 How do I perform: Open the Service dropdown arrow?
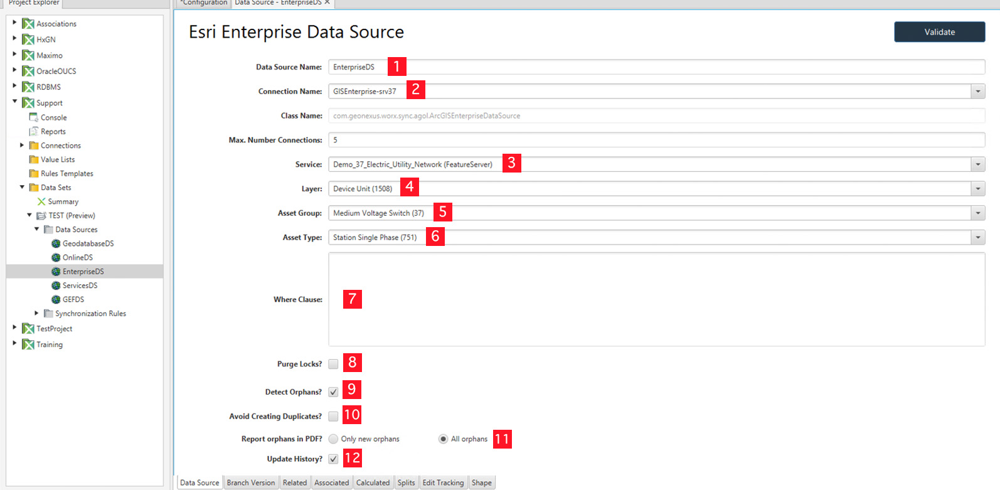[x=978, y=164]
